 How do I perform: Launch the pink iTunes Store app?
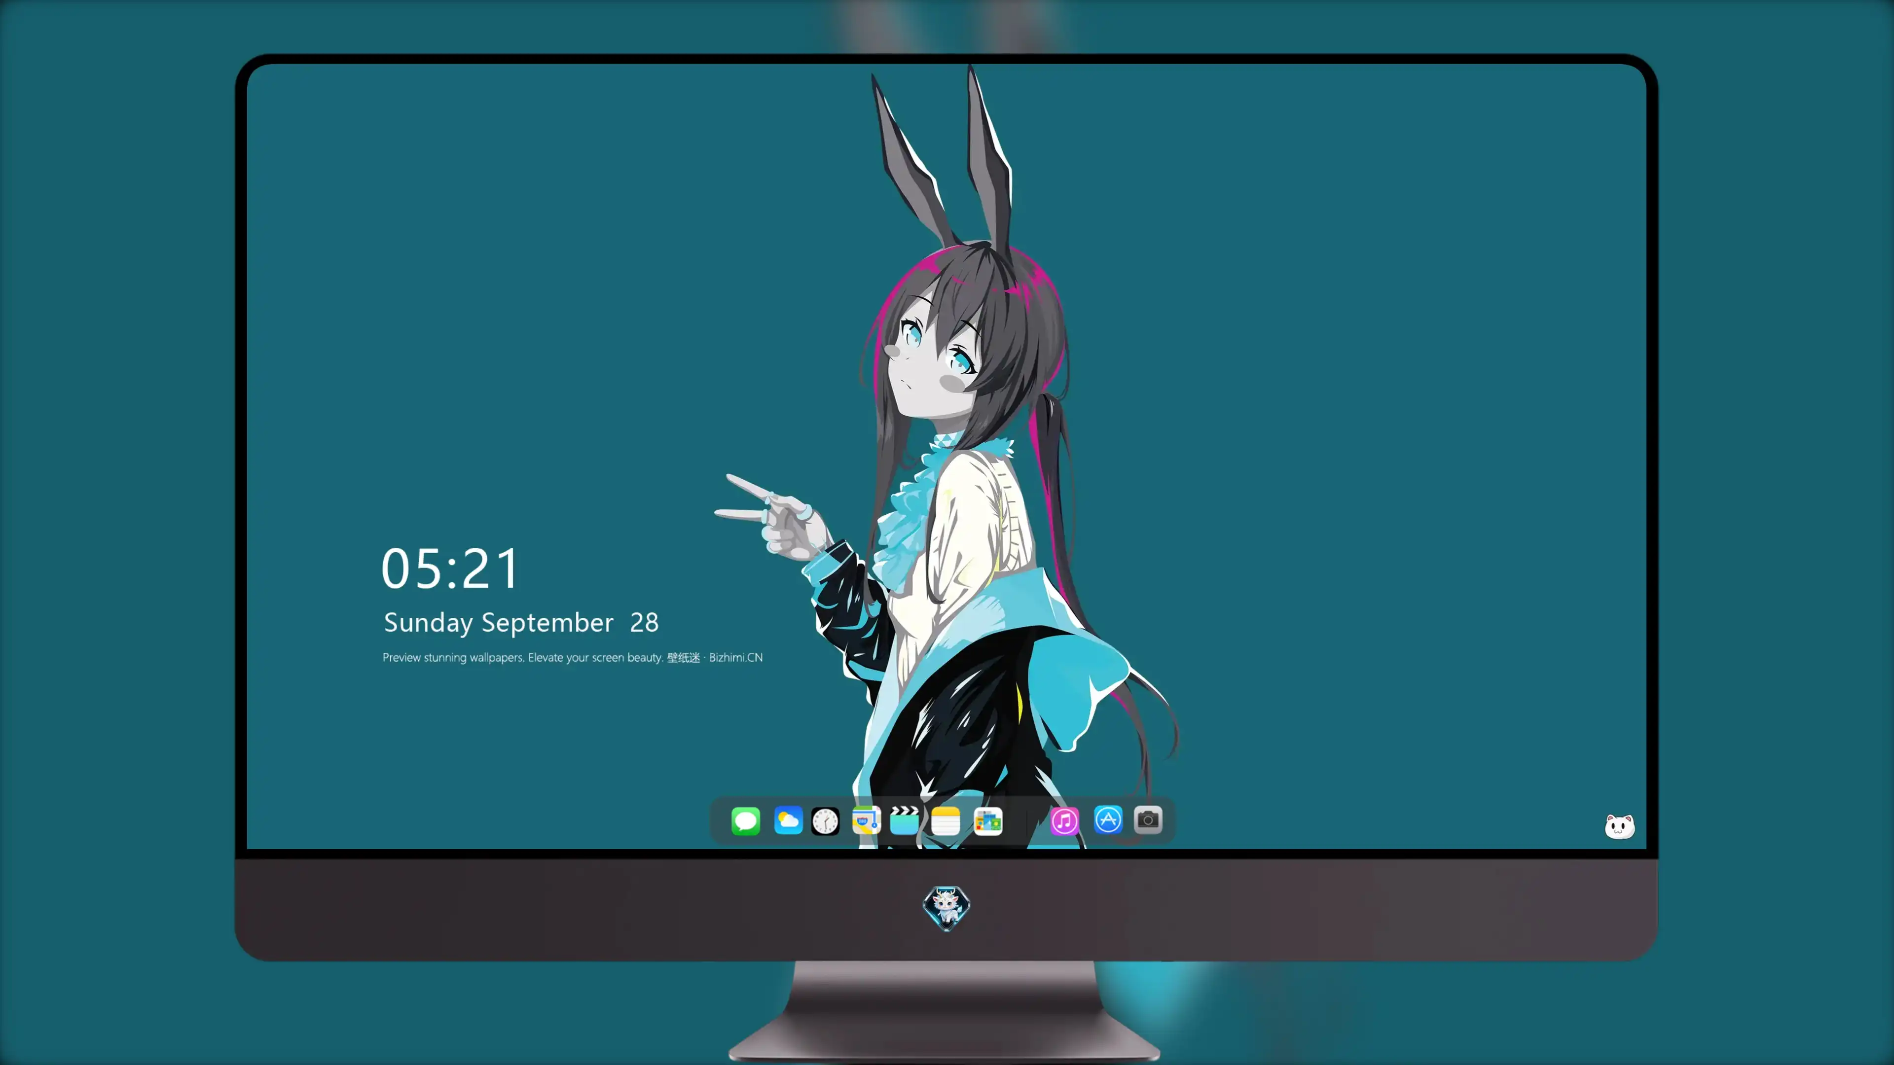coord(1064,821)
